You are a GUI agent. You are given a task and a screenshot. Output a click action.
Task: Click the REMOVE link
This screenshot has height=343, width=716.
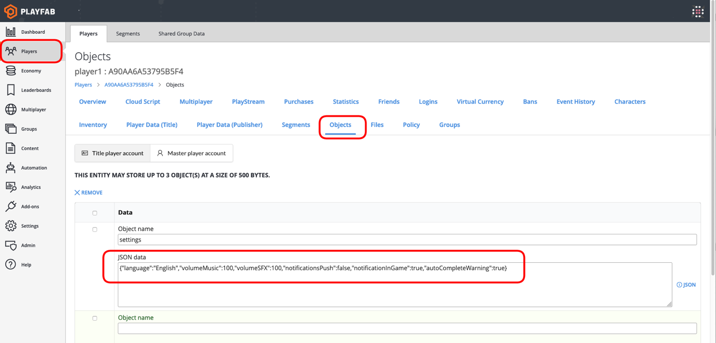click(88, 193)
